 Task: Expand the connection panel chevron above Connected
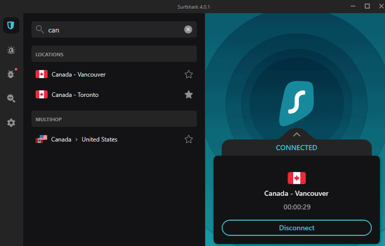point(297,134)
